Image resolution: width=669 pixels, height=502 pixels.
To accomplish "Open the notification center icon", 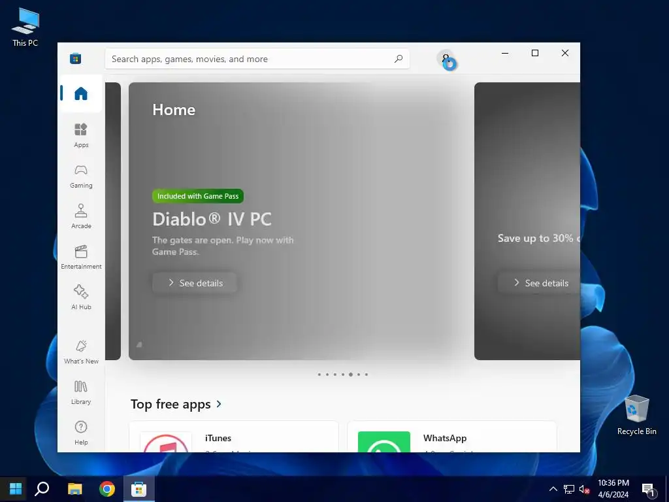I will pos(648,490).
